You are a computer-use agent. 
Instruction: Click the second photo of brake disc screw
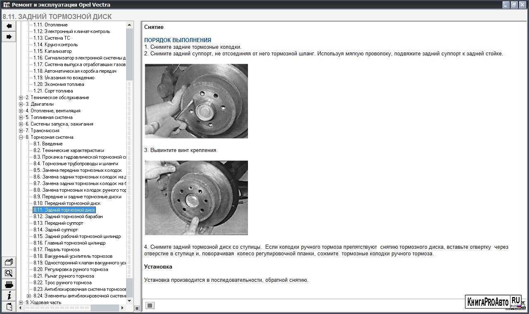(196, 198)
